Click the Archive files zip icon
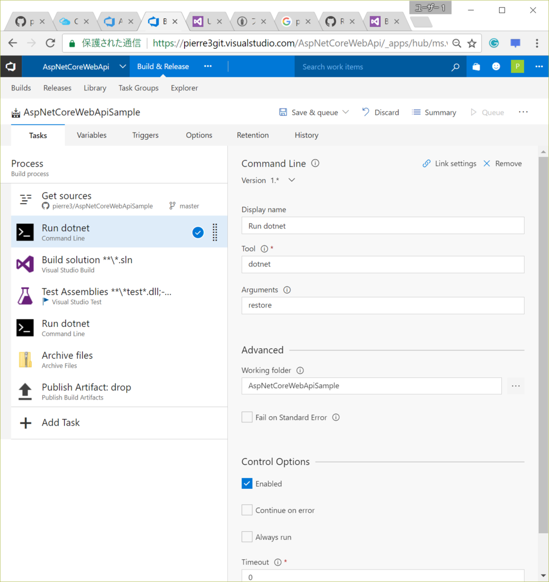This screenshot has height=582, width=549. pyautogui.click(x=25, y=360)
